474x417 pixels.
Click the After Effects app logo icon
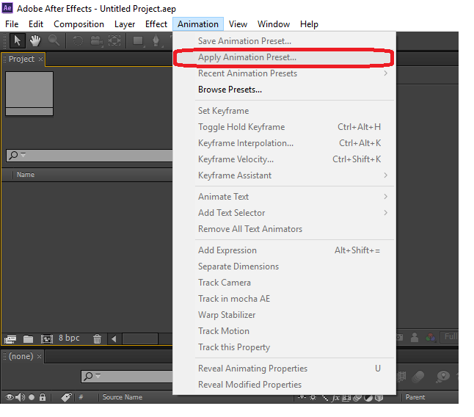point(7,8)
